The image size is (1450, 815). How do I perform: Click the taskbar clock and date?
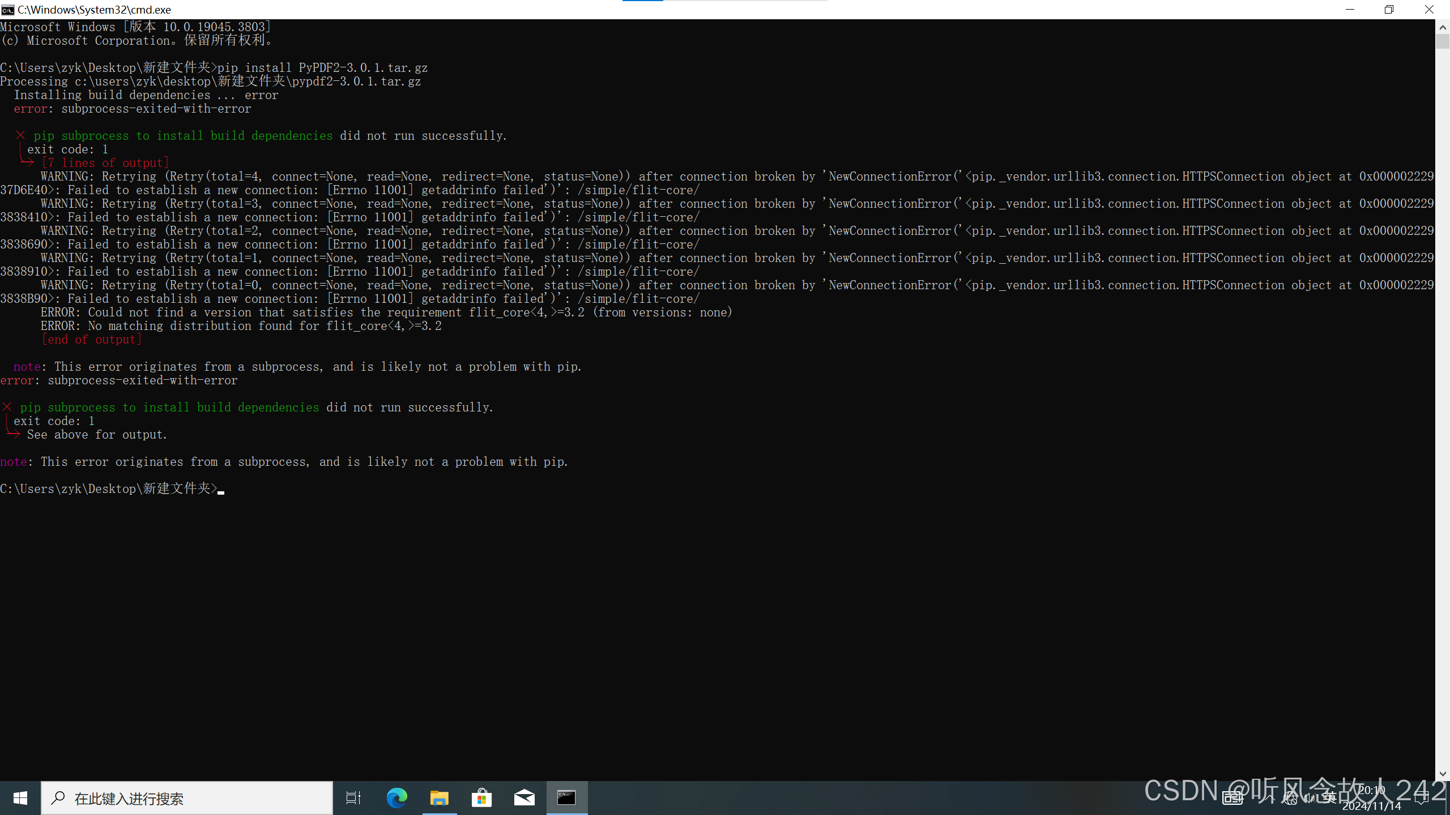click(1372, 798)
